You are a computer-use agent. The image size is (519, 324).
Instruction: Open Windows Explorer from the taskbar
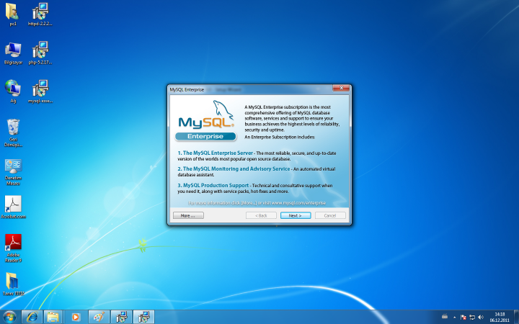[x=52, y=317]
